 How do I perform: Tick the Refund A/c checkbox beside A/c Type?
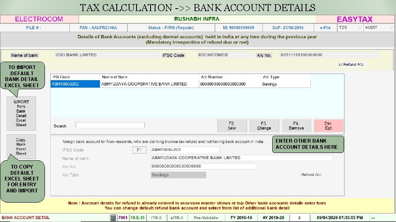(x=298, y=174)
